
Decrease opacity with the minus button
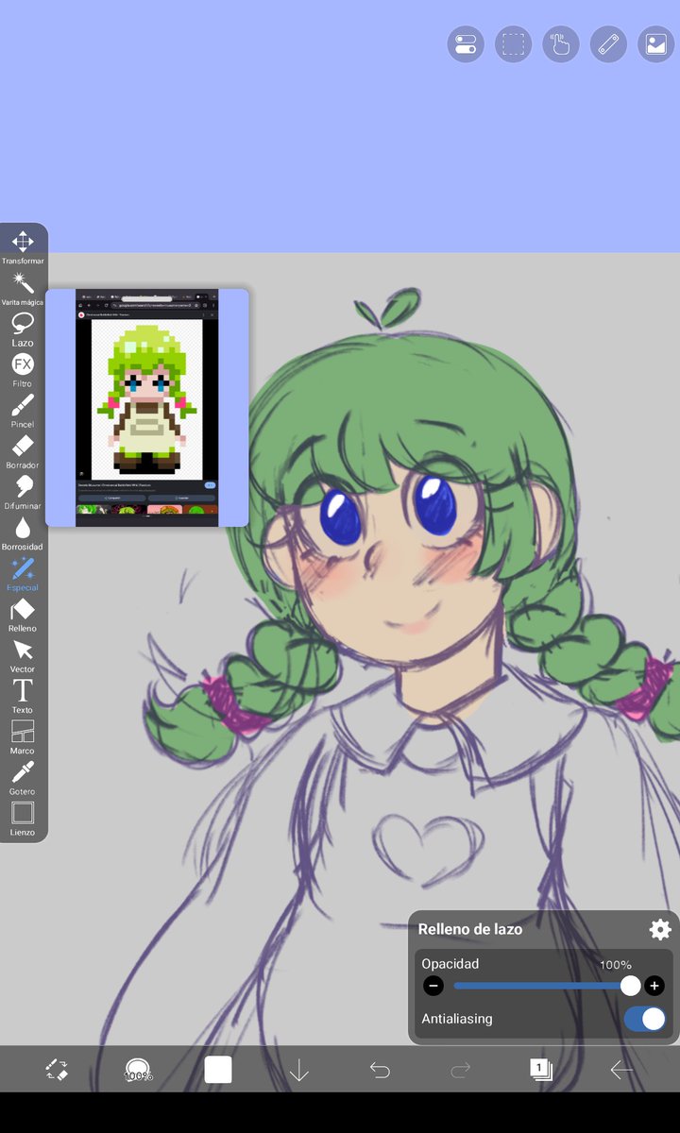pyautogui.click(x=433, y=987)
